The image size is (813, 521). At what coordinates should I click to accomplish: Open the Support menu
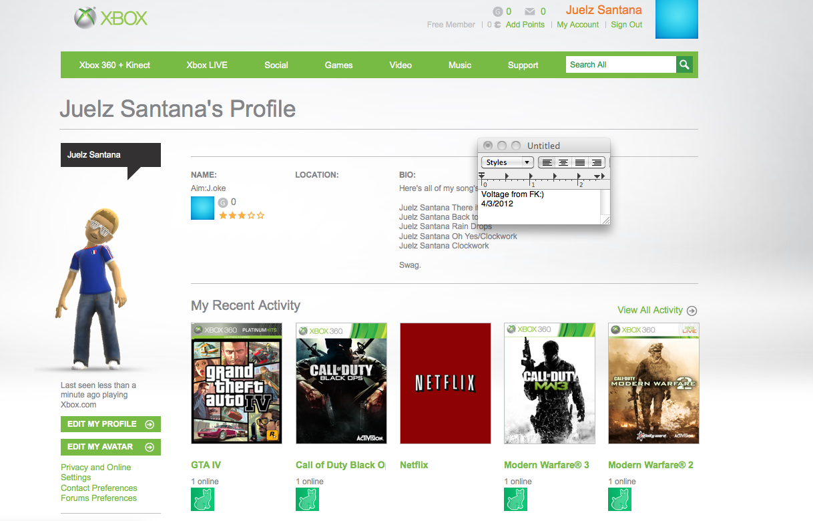coord(523,65)
